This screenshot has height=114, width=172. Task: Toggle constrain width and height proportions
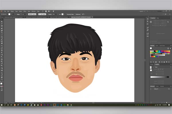pos(168,22)
